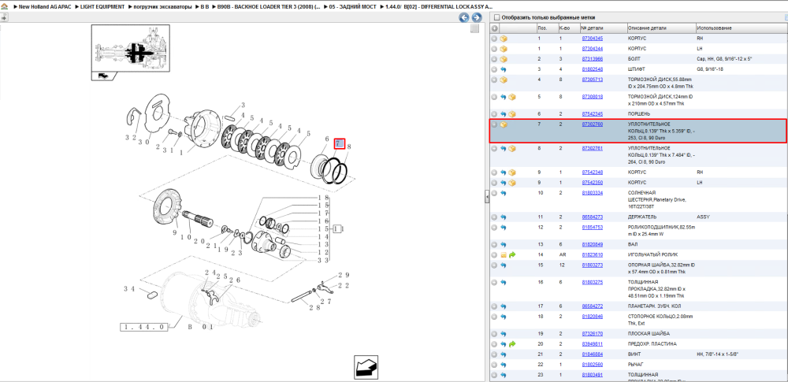Open the New Holland AG APAC breadcrumb
Image resolution: width=788 pixels, height=382 pixels.
click(x=45, y=8)
